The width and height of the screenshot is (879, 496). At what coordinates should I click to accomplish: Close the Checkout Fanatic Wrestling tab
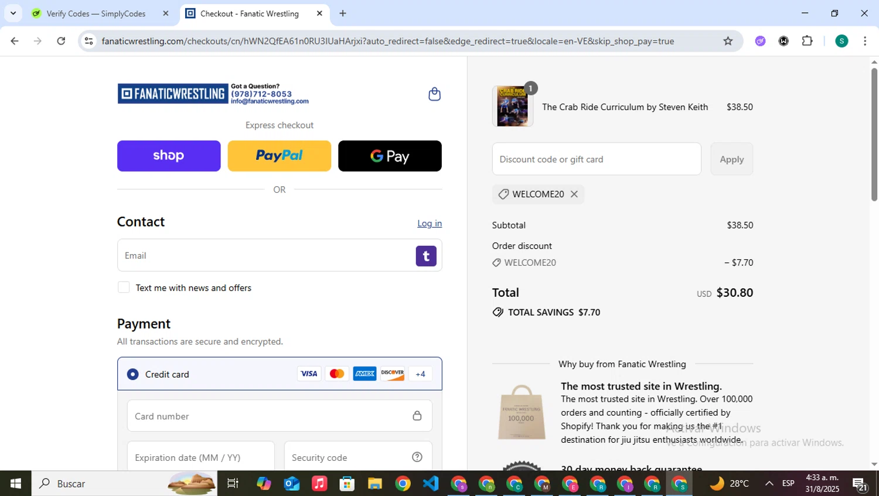pyautogui.click(x=319, y=13)
